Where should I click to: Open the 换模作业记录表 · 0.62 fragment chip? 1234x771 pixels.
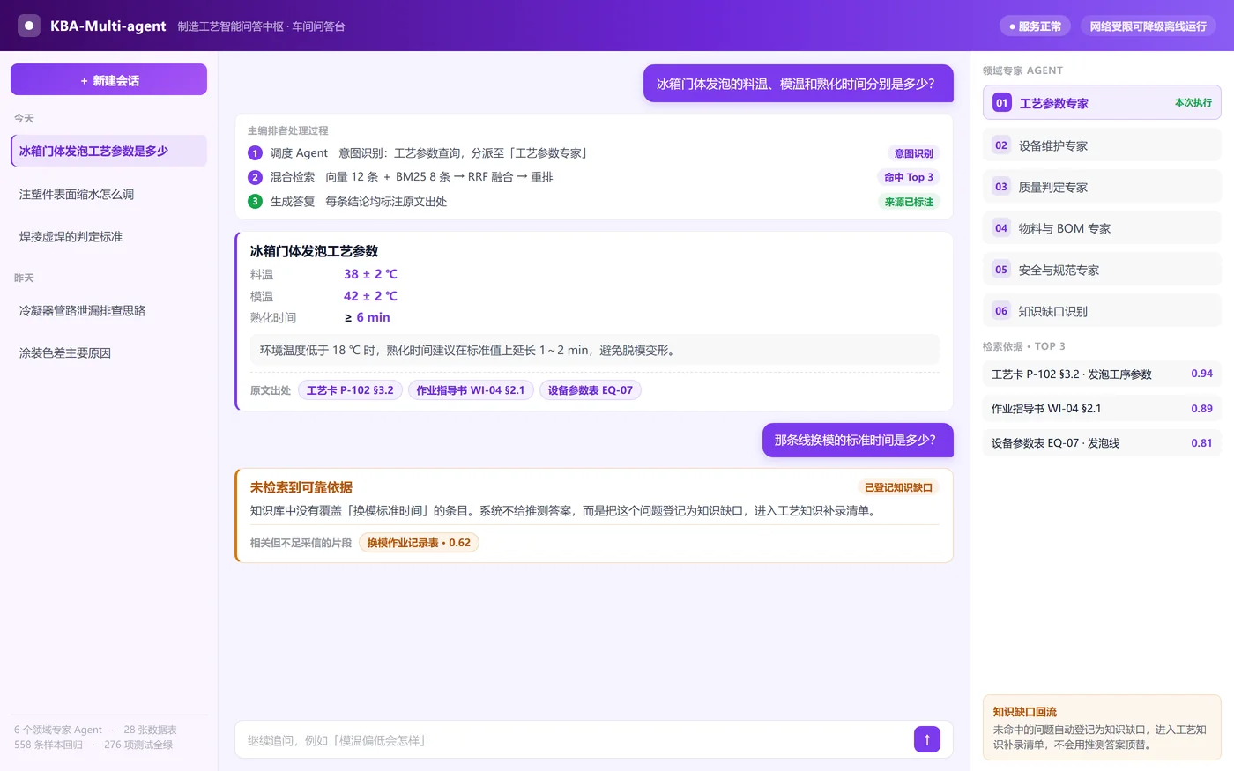[x=419, y=543]
